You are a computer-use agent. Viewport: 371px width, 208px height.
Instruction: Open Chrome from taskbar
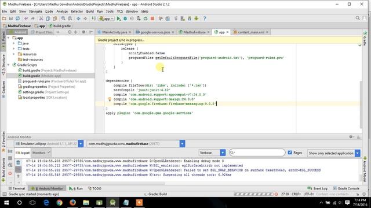59,203
